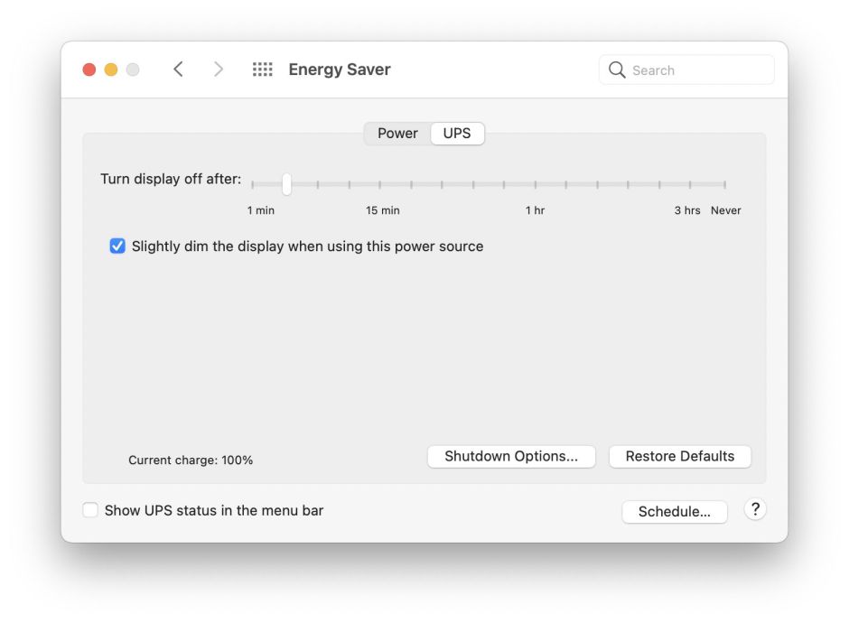Minimize the Energy Saver window
The width and height of the screenshot is (849, 623).
(x=111, y=70)
